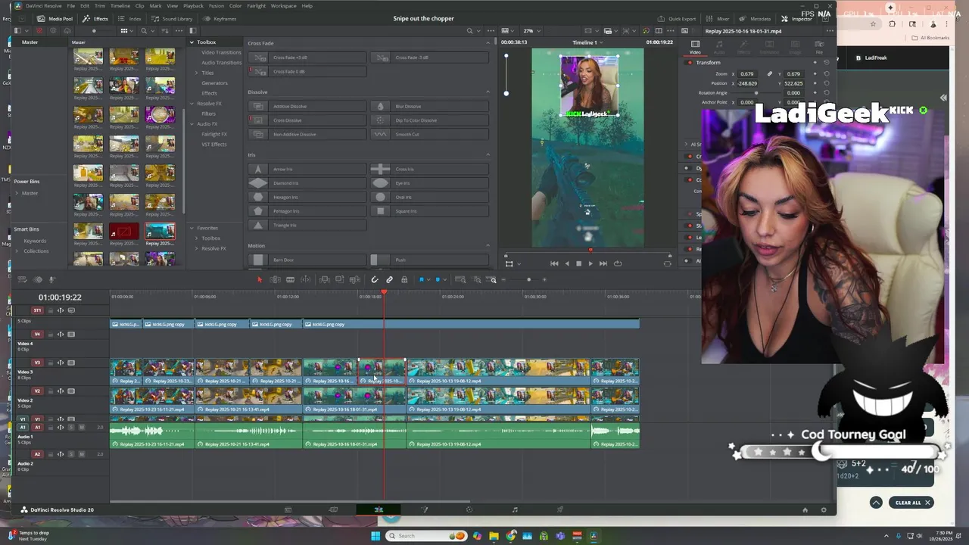Viewport: 969px width, 545px height.
Task: Select the Cross Dissolve transition
Action: coord(307,120)
